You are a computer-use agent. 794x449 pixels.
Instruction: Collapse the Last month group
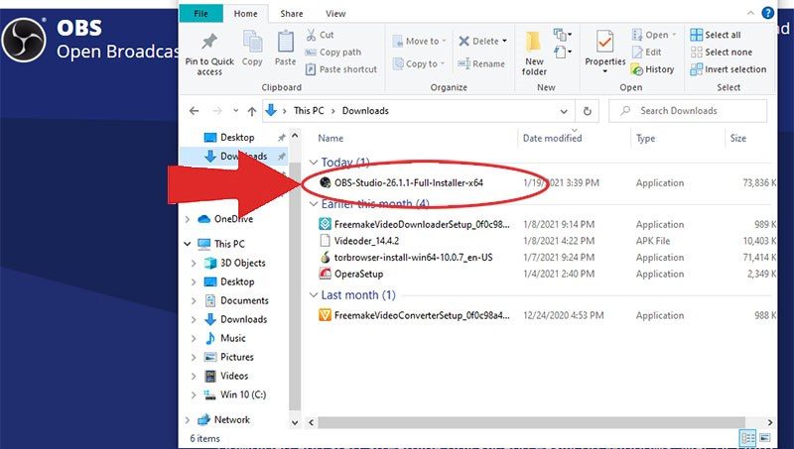[x=314, y=295]
